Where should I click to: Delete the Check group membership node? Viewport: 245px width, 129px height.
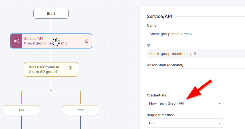pyautogui.click(x=87, y=41)
